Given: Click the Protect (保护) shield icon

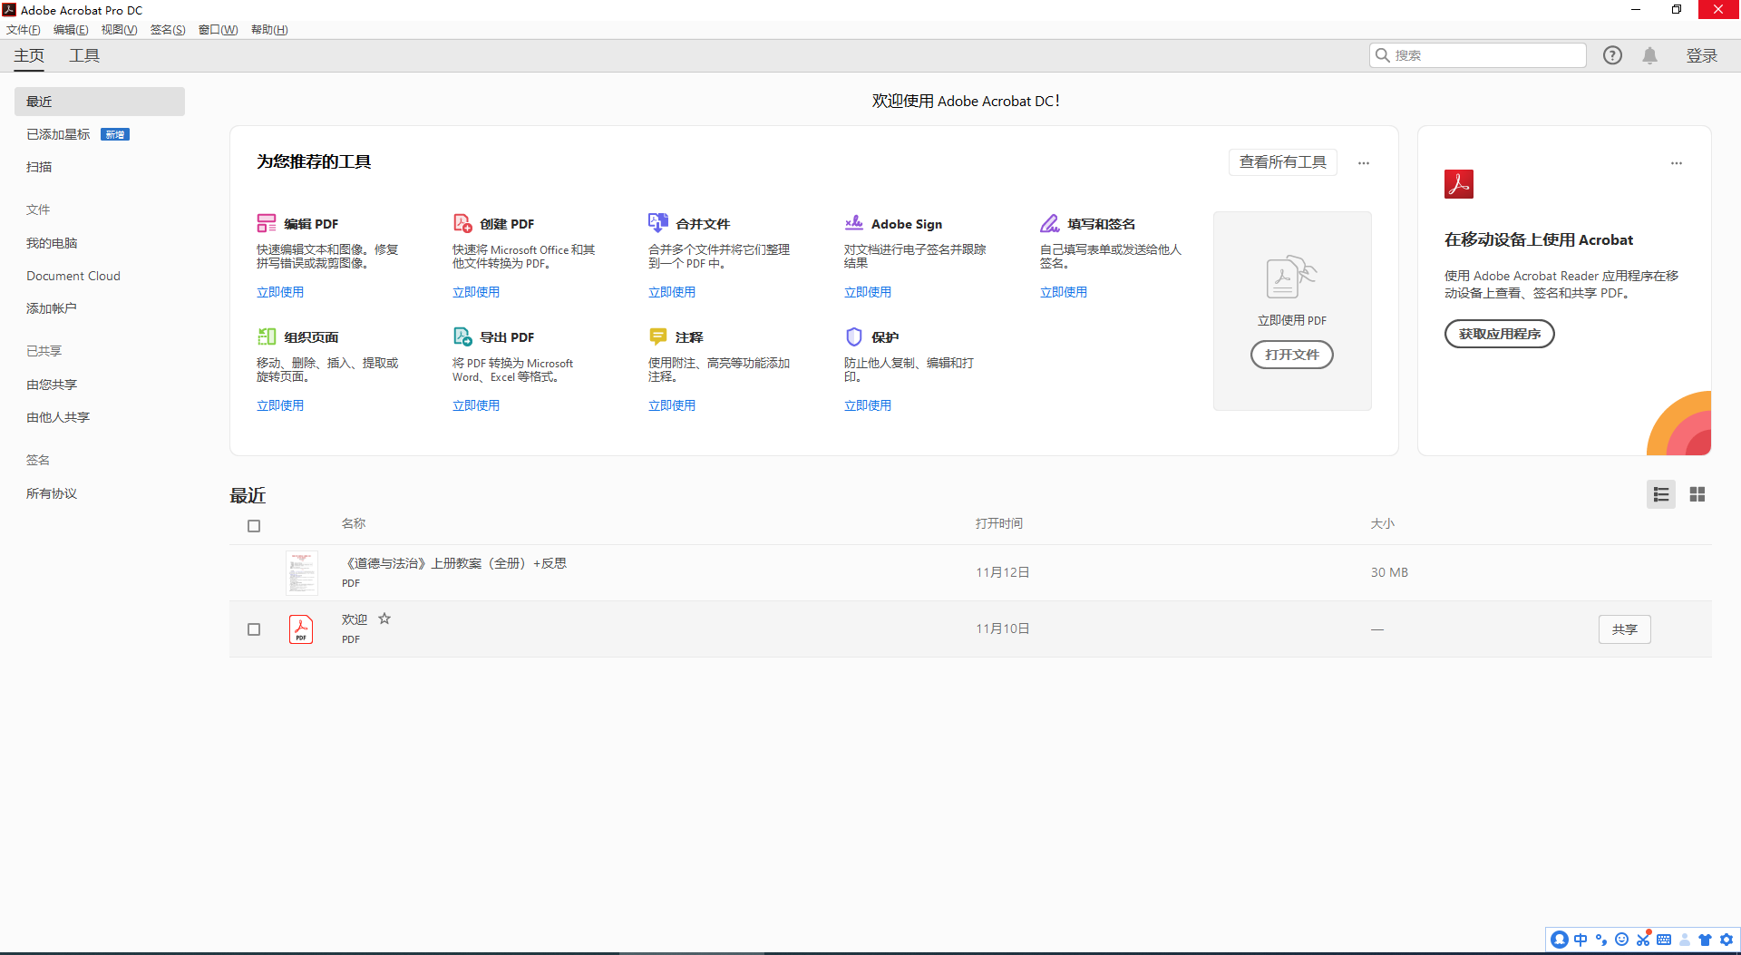Looking at the screenshot, I should coord(854,336).
